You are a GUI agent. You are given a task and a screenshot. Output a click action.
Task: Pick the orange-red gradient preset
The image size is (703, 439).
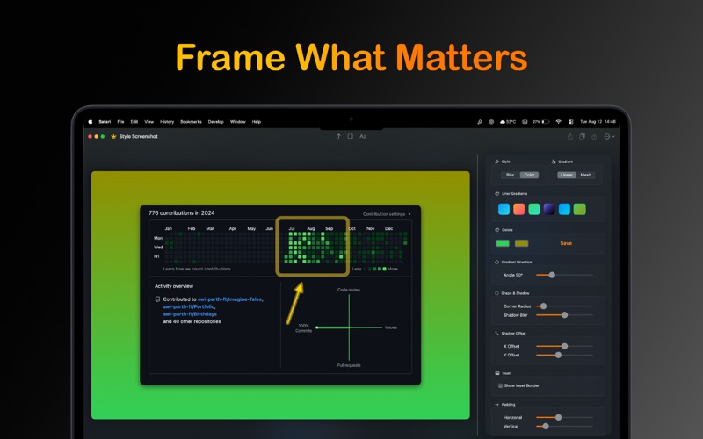(519, 209)
